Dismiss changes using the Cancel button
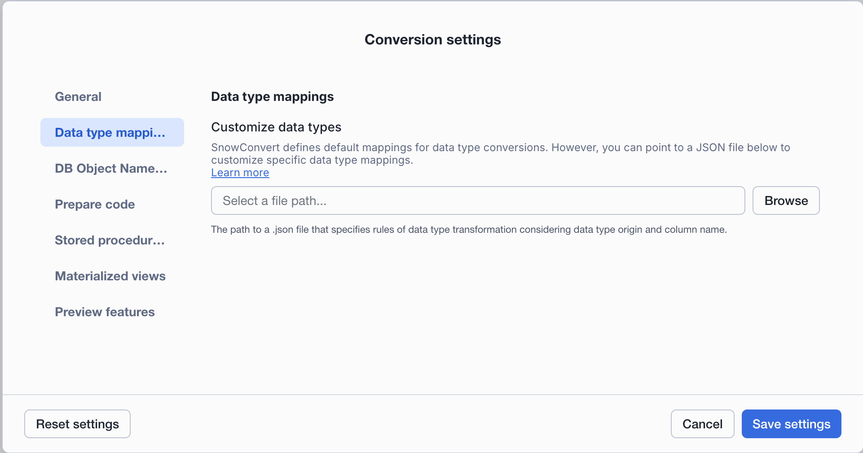Image resolution: width=863 pixels, height=453 pixels. 702,423
